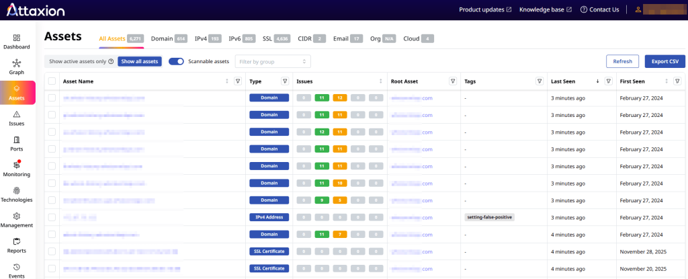The width and height of the screenshot is (688, 279).
Task: Click the orange 12 issues badge
Action: [340, 98]
